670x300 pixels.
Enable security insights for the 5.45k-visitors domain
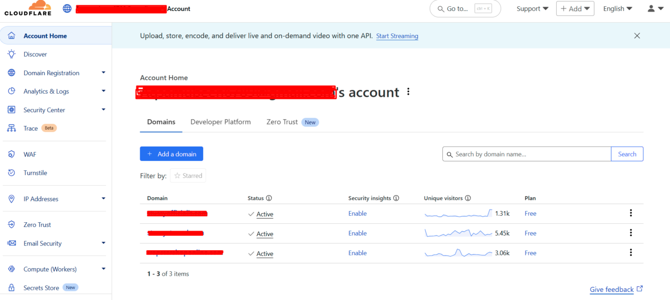click(x=358, y=233)
